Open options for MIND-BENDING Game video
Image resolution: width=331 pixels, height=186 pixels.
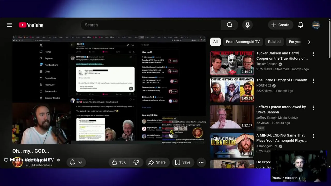tap(313, 136)
